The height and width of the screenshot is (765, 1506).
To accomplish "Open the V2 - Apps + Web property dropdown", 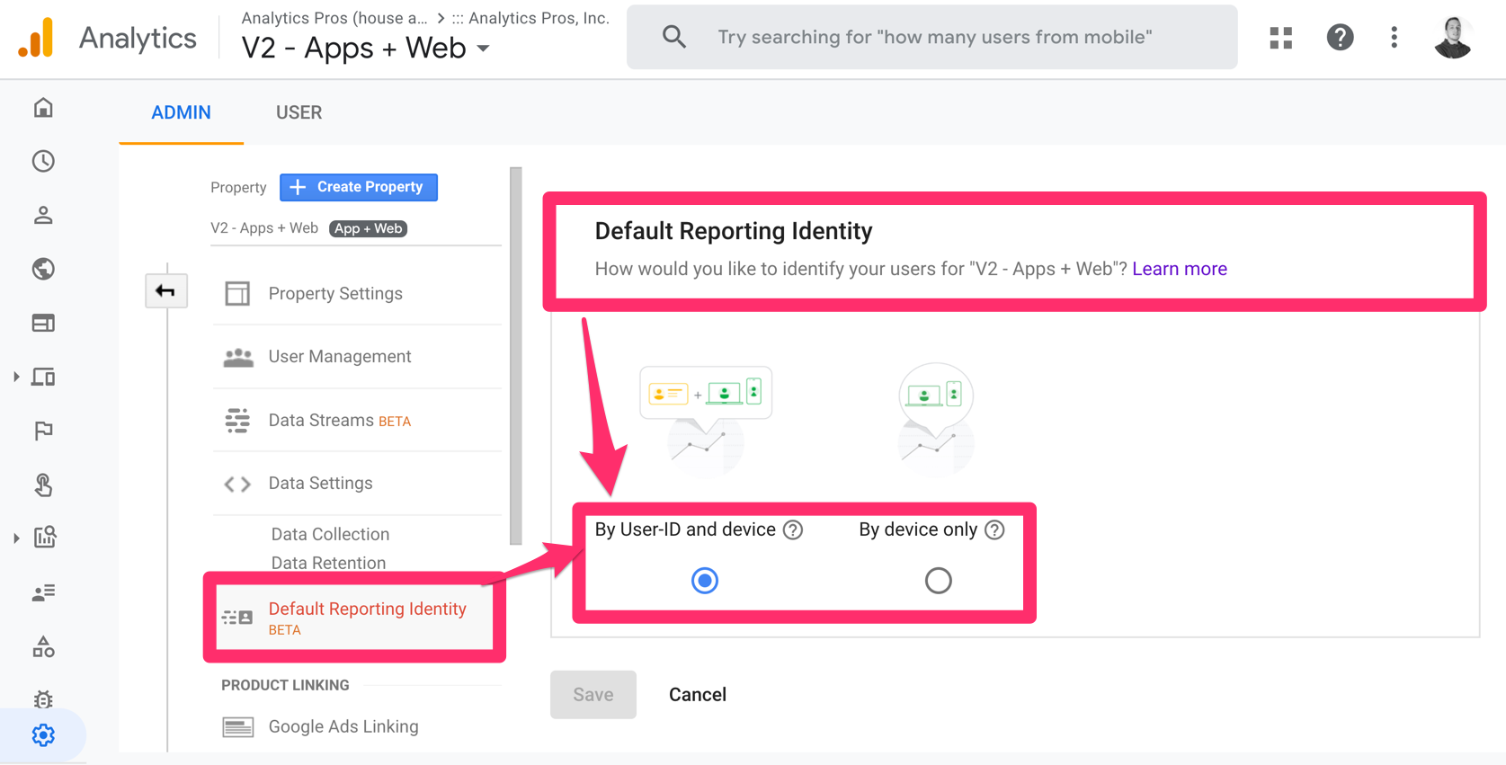I will point(366,48).
